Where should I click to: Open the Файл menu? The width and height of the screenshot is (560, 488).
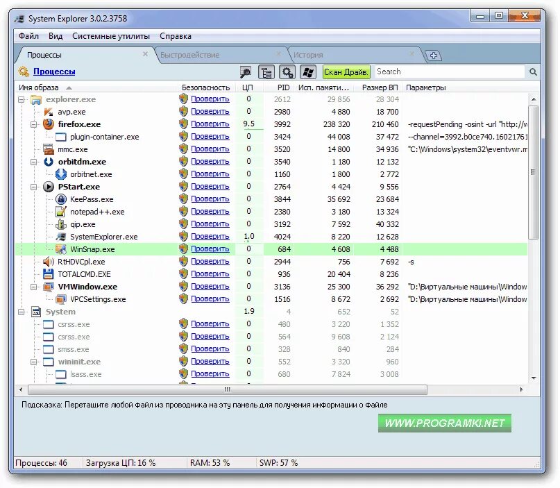pyautogui.click(x=28, y=36)
